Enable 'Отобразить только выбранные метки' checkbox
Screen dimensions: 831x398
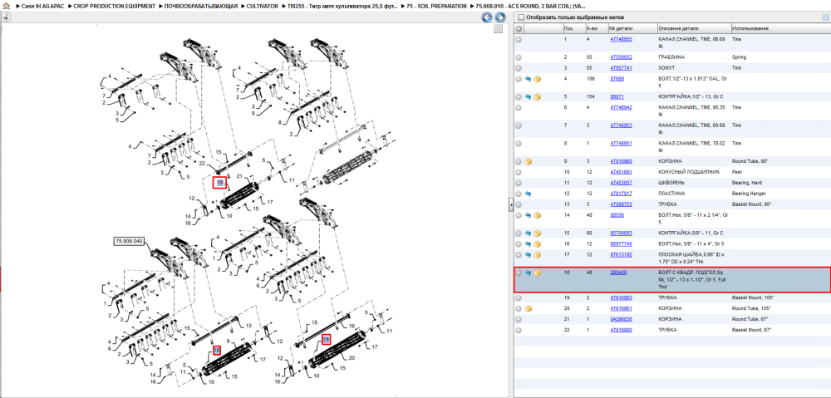[x=521, y=17]
